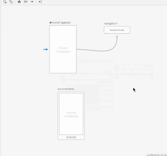Click the Add Deep Link chain icon
The width and height of the screenshot is (167, 156).
(26, 2)
